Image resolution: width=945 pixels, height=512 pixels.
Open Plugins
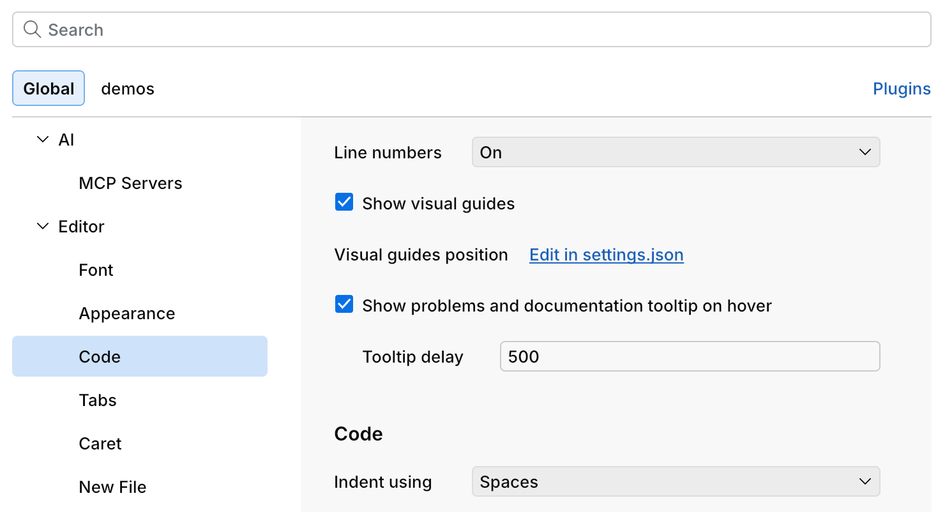click(x=901, y=89)
